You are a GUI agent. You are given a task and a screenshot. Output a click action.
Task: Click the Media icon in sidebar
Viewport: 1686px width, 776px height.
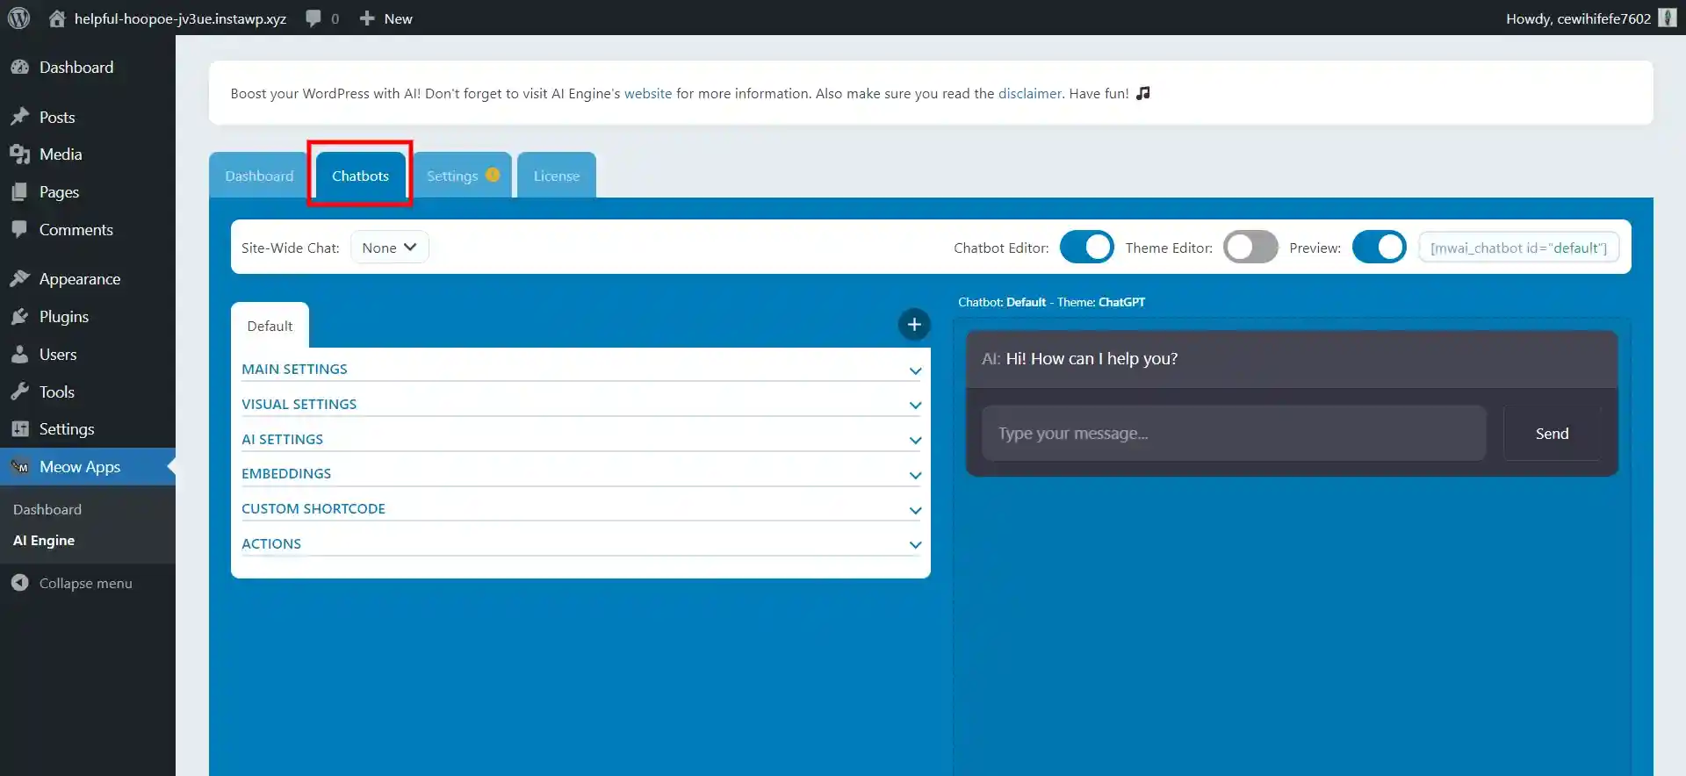click(19, 154)
